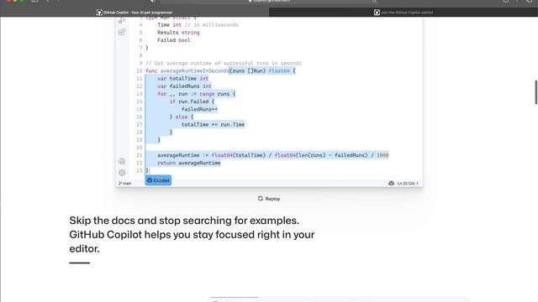Click line number 8 in the gutter
The height and width of the screenshot is (302, 538).
[140, 55]
